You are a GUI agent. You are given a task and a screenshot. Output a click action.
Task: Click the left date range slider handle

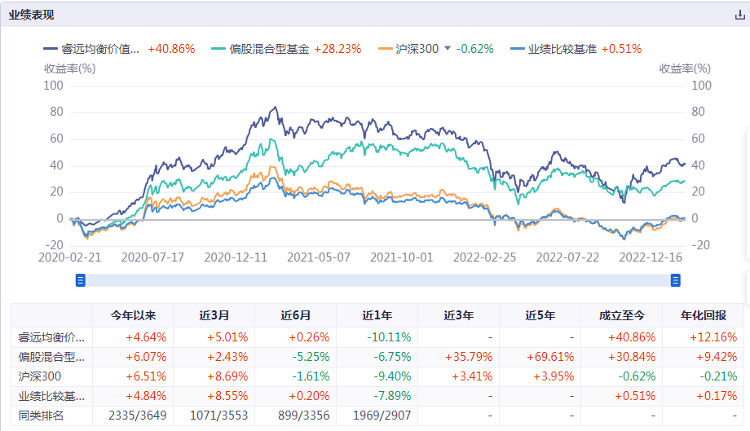(x=81, y=280)
